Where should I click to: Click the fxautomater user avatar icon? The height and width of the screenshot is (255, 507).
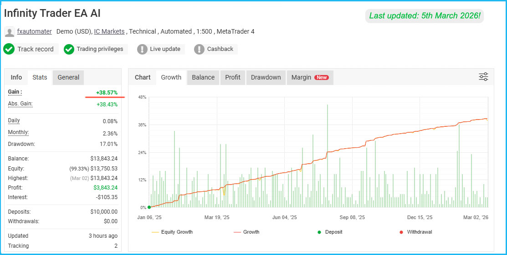[10, 32]
